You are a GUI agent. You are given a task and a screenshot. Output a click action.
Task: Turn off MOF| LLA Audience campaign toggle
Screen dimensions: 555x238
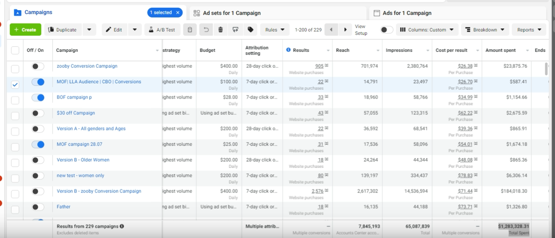click(x=38, y=82)
